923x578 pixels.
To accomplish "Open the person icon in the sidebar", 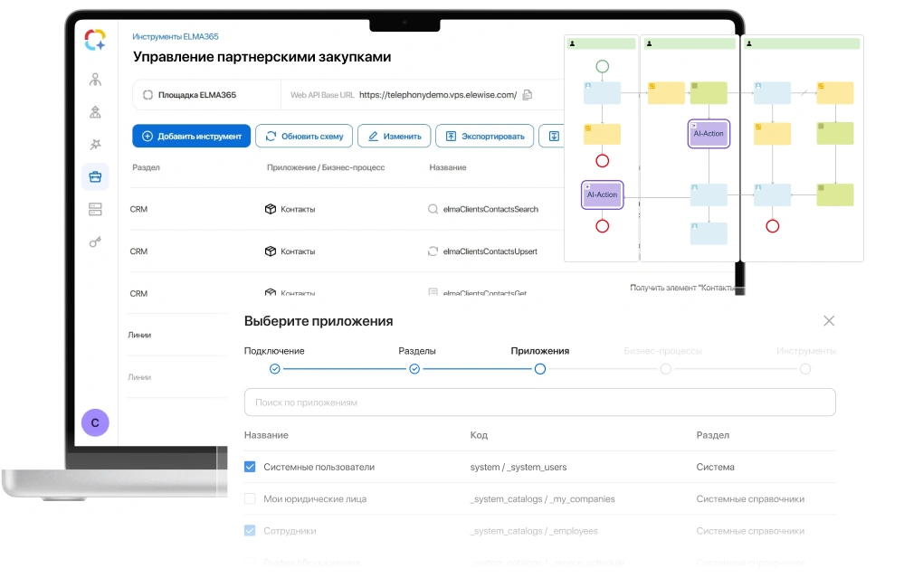I will point(95,80).
